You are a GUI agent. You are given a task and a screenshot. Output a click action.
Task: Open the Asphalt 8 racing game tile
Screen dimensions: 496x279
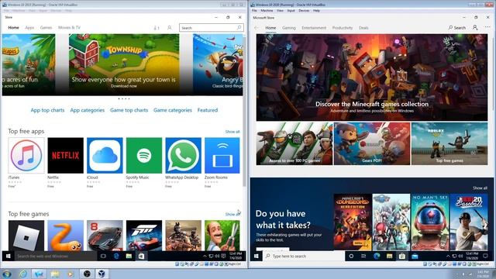click(105, 236)
